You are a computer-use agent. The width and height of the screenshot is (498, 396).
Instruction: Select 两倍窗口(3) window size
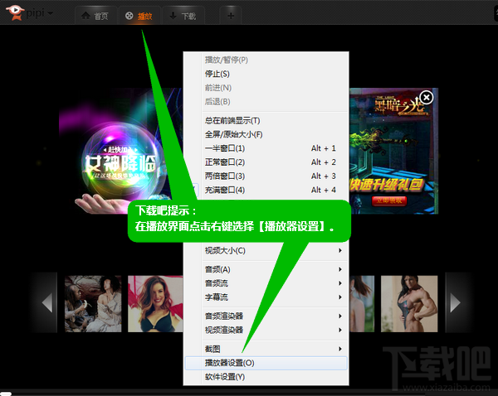point(266,176)
